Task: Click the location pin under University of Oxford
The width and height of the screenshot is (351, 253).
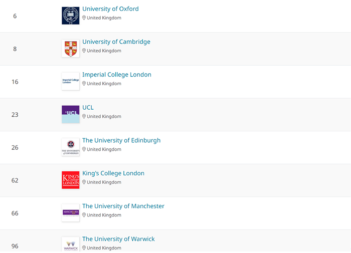Action: [x=84, y=18]
